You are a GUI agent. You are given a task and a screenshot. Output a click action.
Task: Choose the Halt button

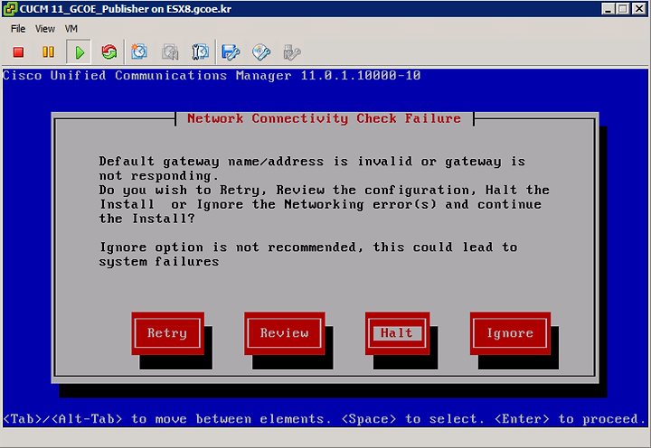397,333
